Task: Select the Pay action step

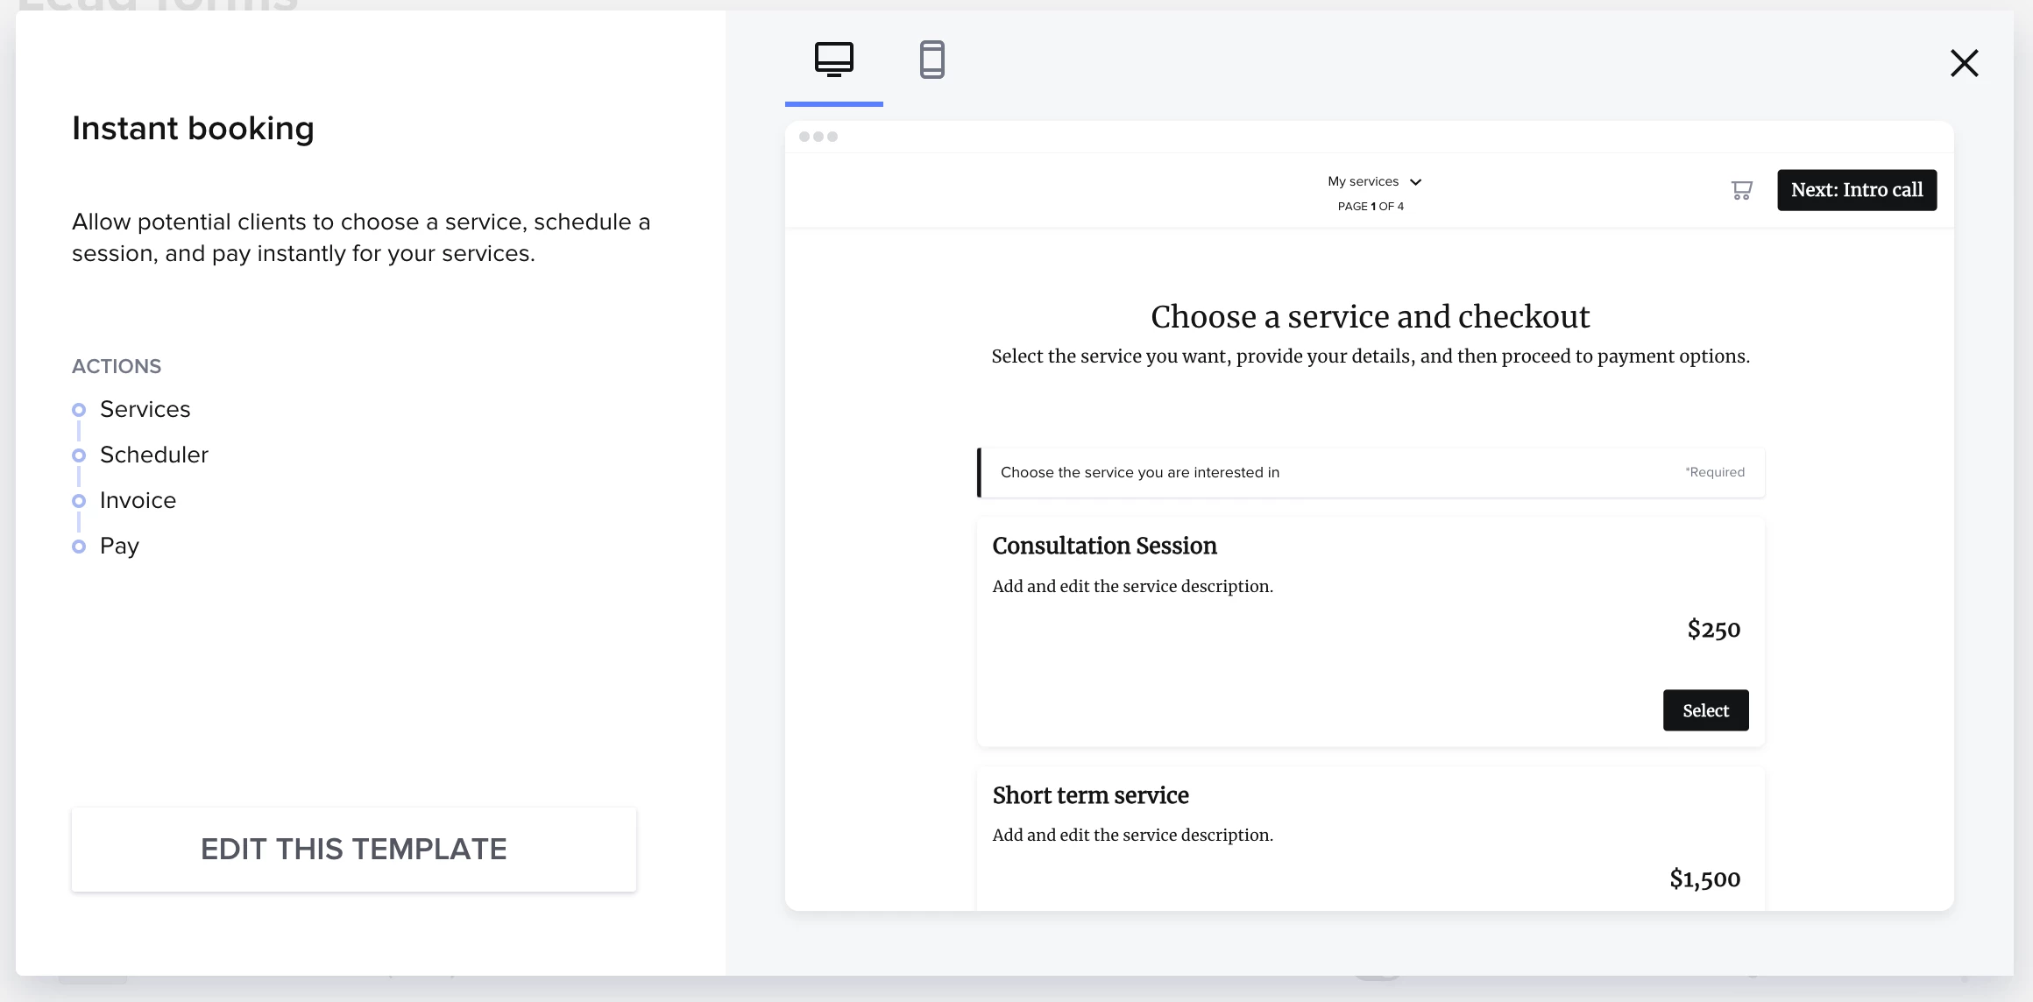Action: click(119, 546)
